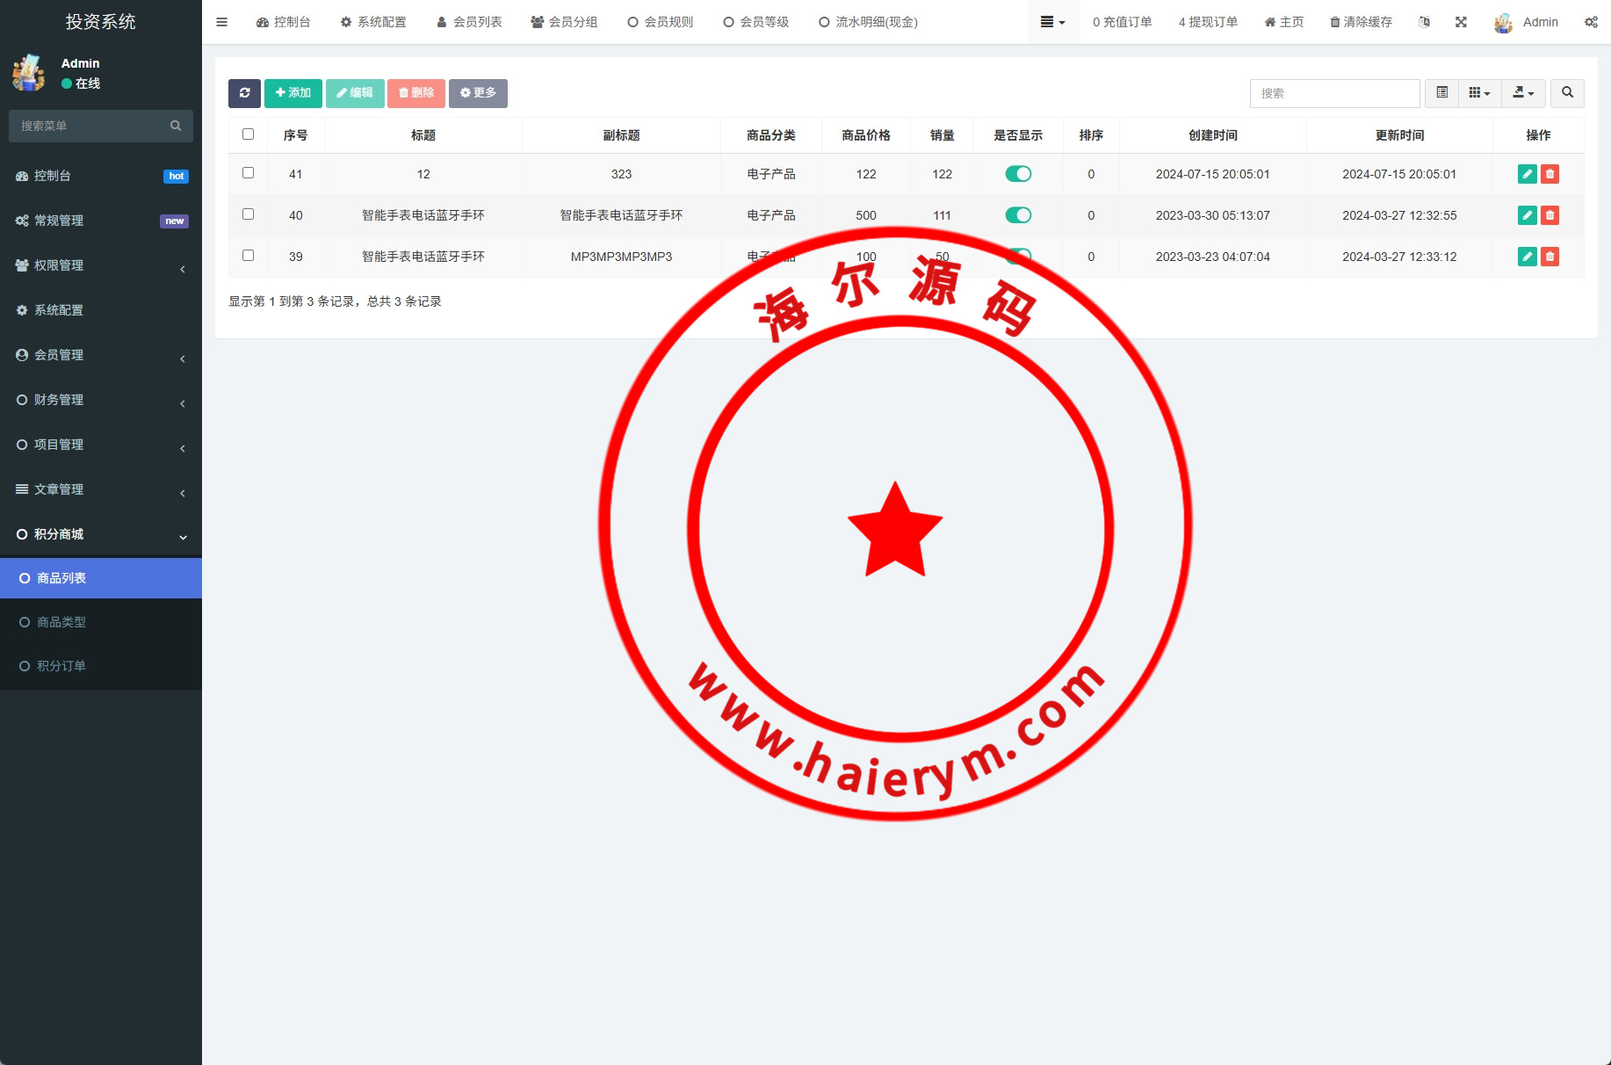Screen dimensions: 1611x1065
Task: Click the sidebar hamburger toggle icon
Action: [x=221, y=22]
